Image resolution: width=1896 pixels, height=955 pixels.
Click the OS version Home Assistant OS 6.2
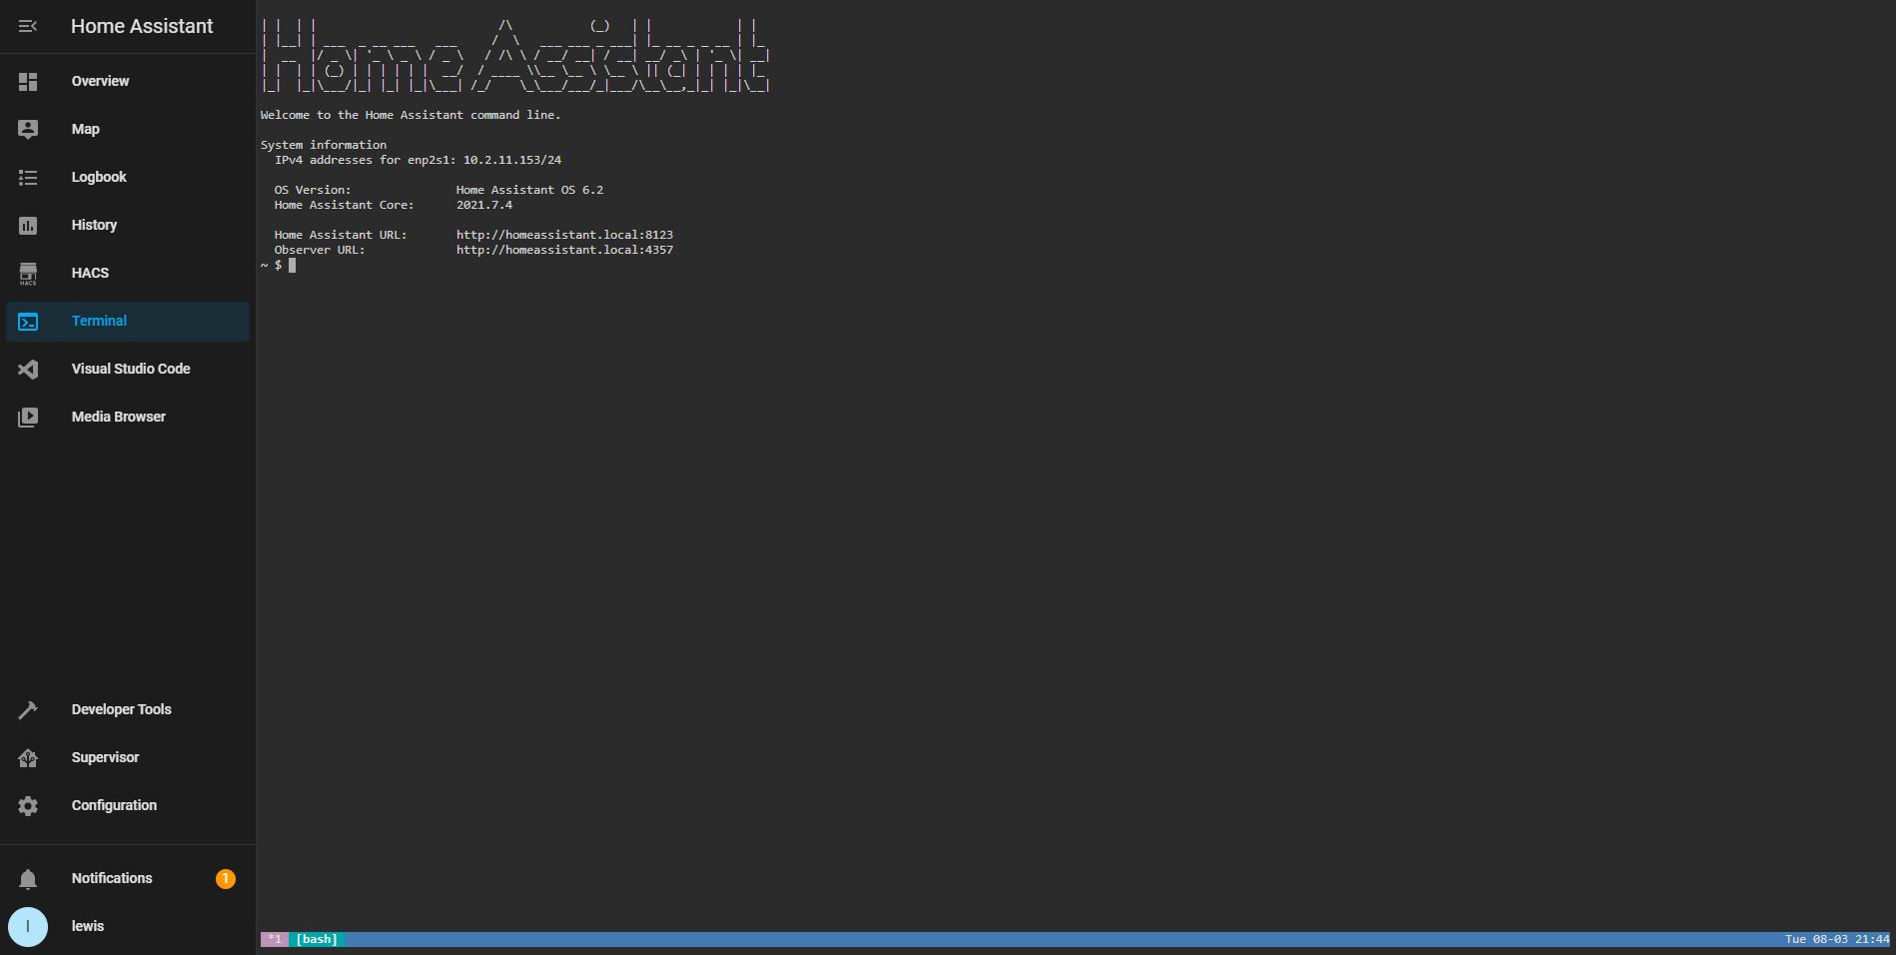529,190
